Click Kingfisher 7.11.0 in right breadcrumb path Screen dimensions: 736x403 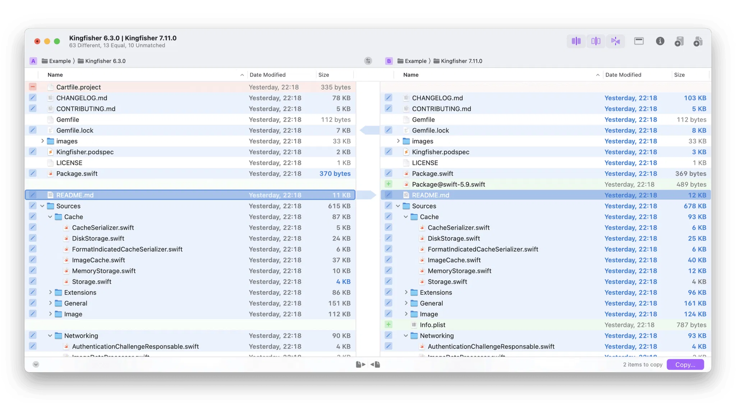coord(461,61)
